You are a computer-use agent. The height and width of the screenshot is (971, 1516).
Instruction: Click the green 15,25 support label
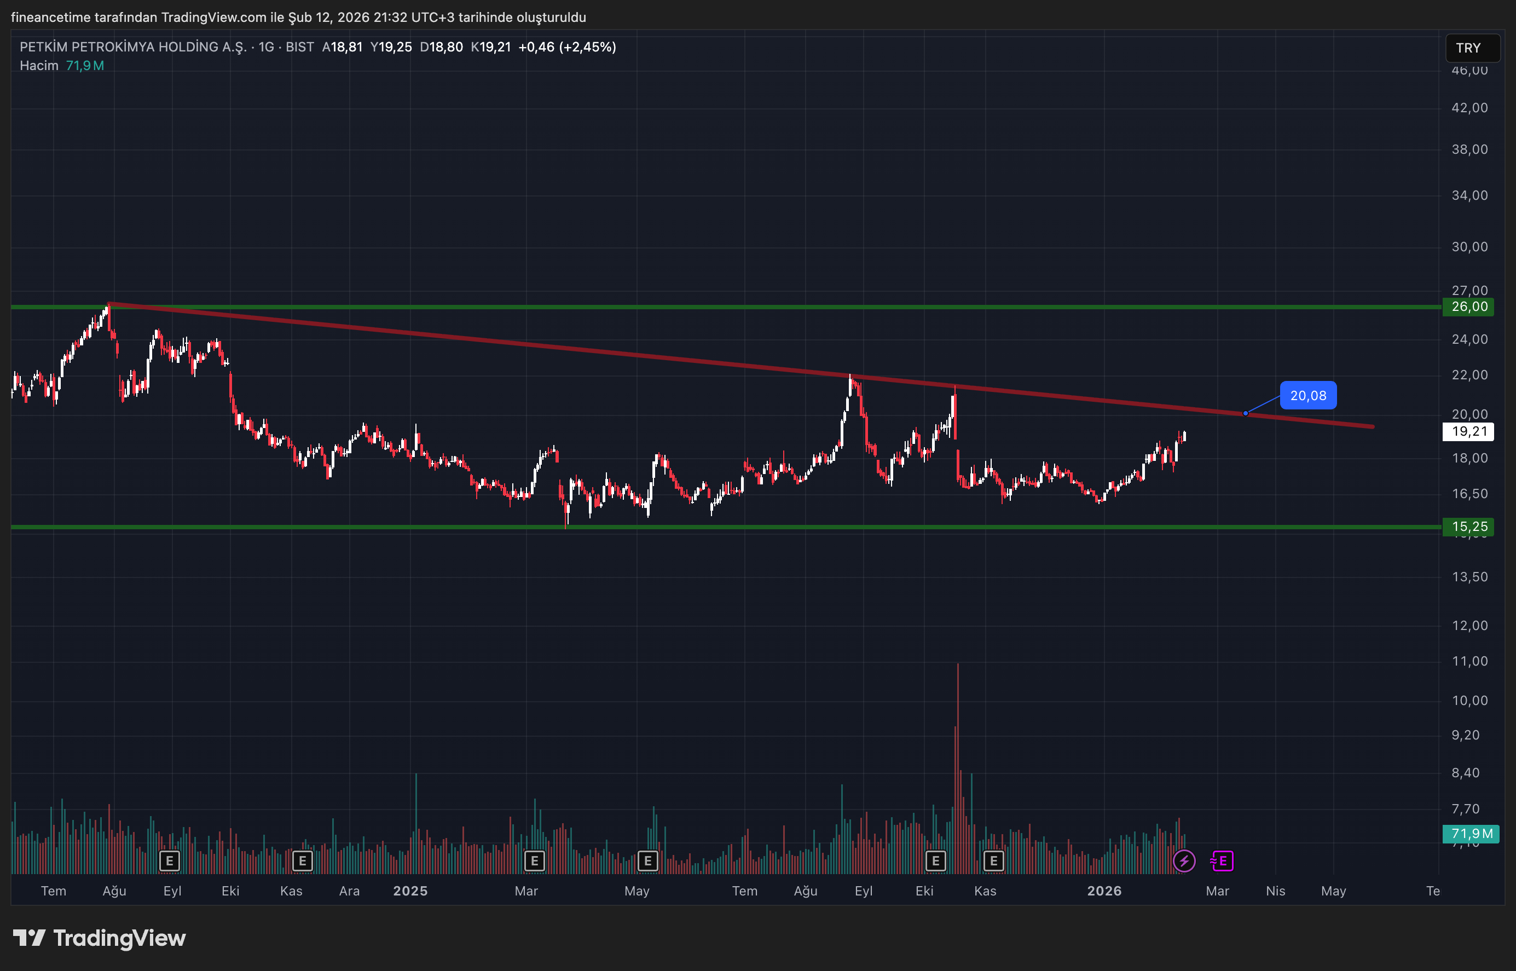[x=1468, y=527]
